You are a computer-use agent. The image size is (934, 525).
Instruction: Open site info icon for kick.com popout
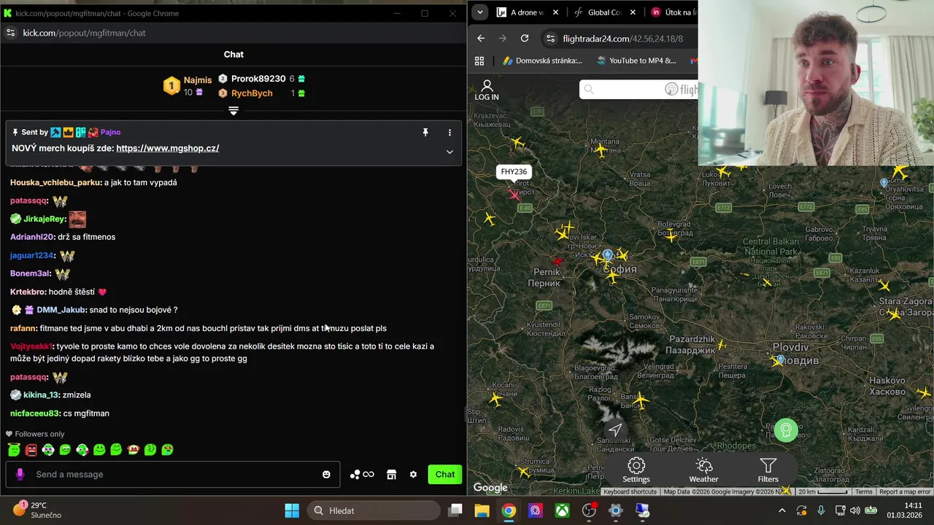(x=10, y=33)
